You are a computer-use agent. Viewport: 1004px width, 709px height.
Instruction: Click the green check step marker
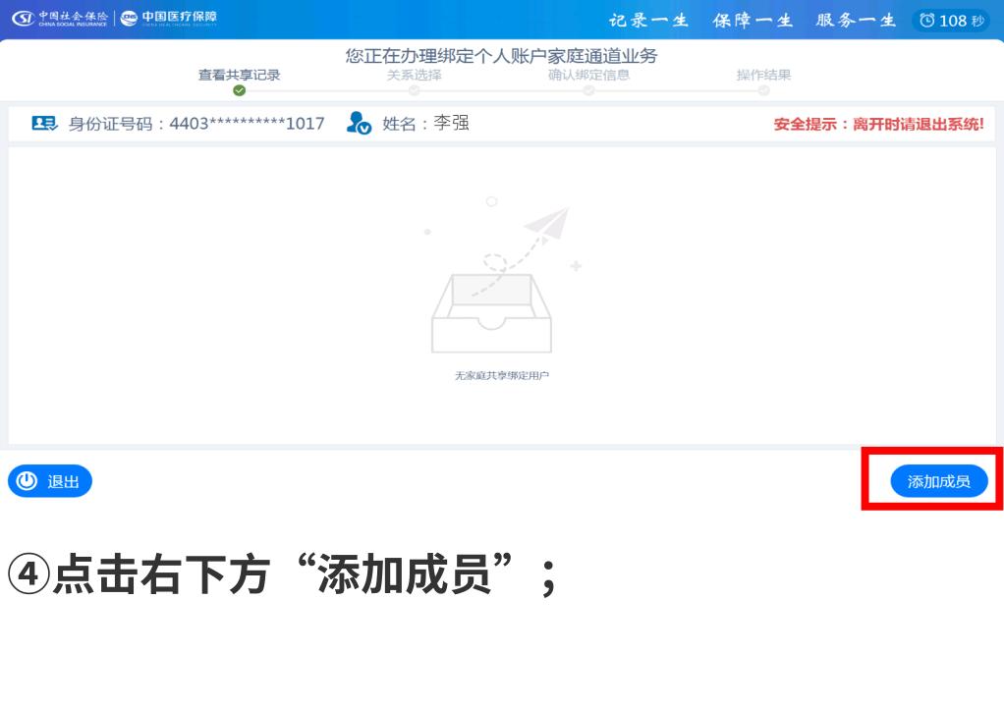pos(239,91)
